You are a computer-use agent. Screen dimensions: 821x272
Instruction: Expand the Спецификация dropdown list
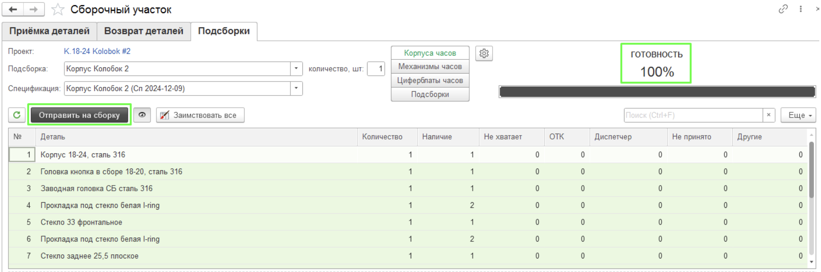[296, 88]
